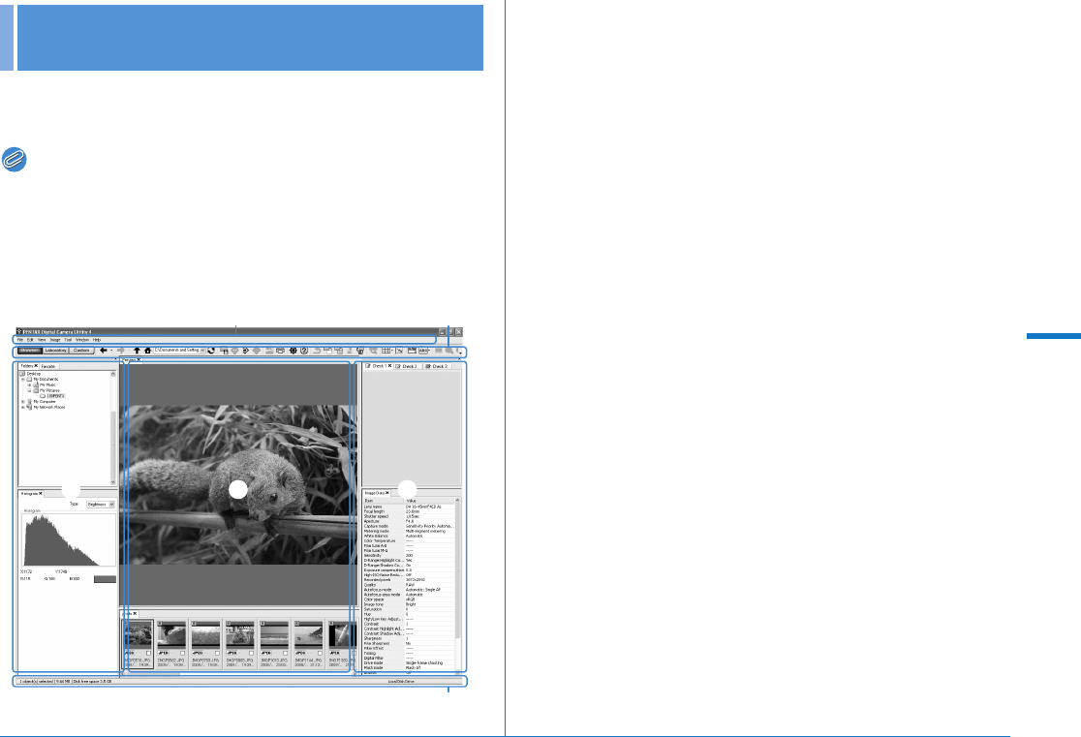Expand the My Computer tree node

[x=22, y=401]
